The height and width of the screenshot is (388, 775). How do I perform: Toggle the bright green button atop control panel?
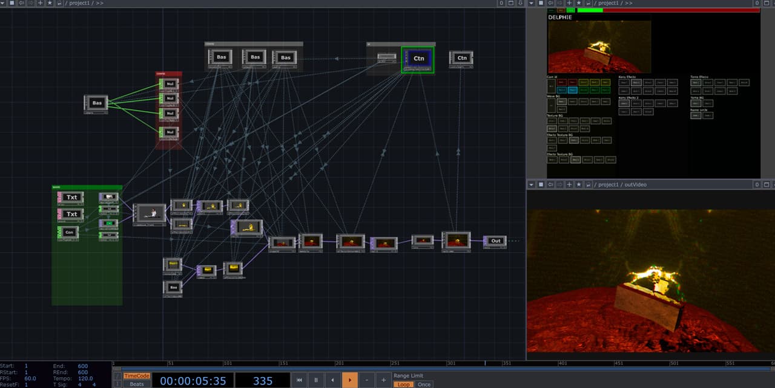coord(571,10)
